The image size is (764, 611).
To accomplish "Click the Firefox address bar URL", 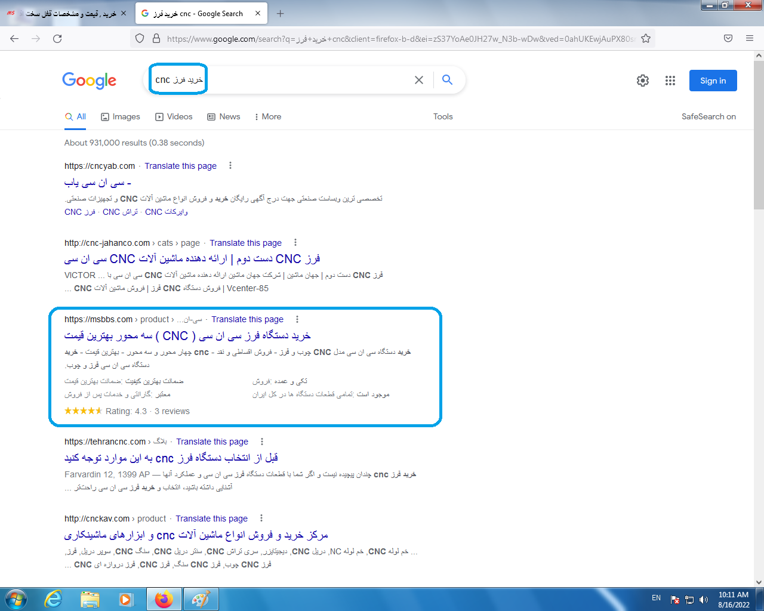I will [x=400, y=39].
